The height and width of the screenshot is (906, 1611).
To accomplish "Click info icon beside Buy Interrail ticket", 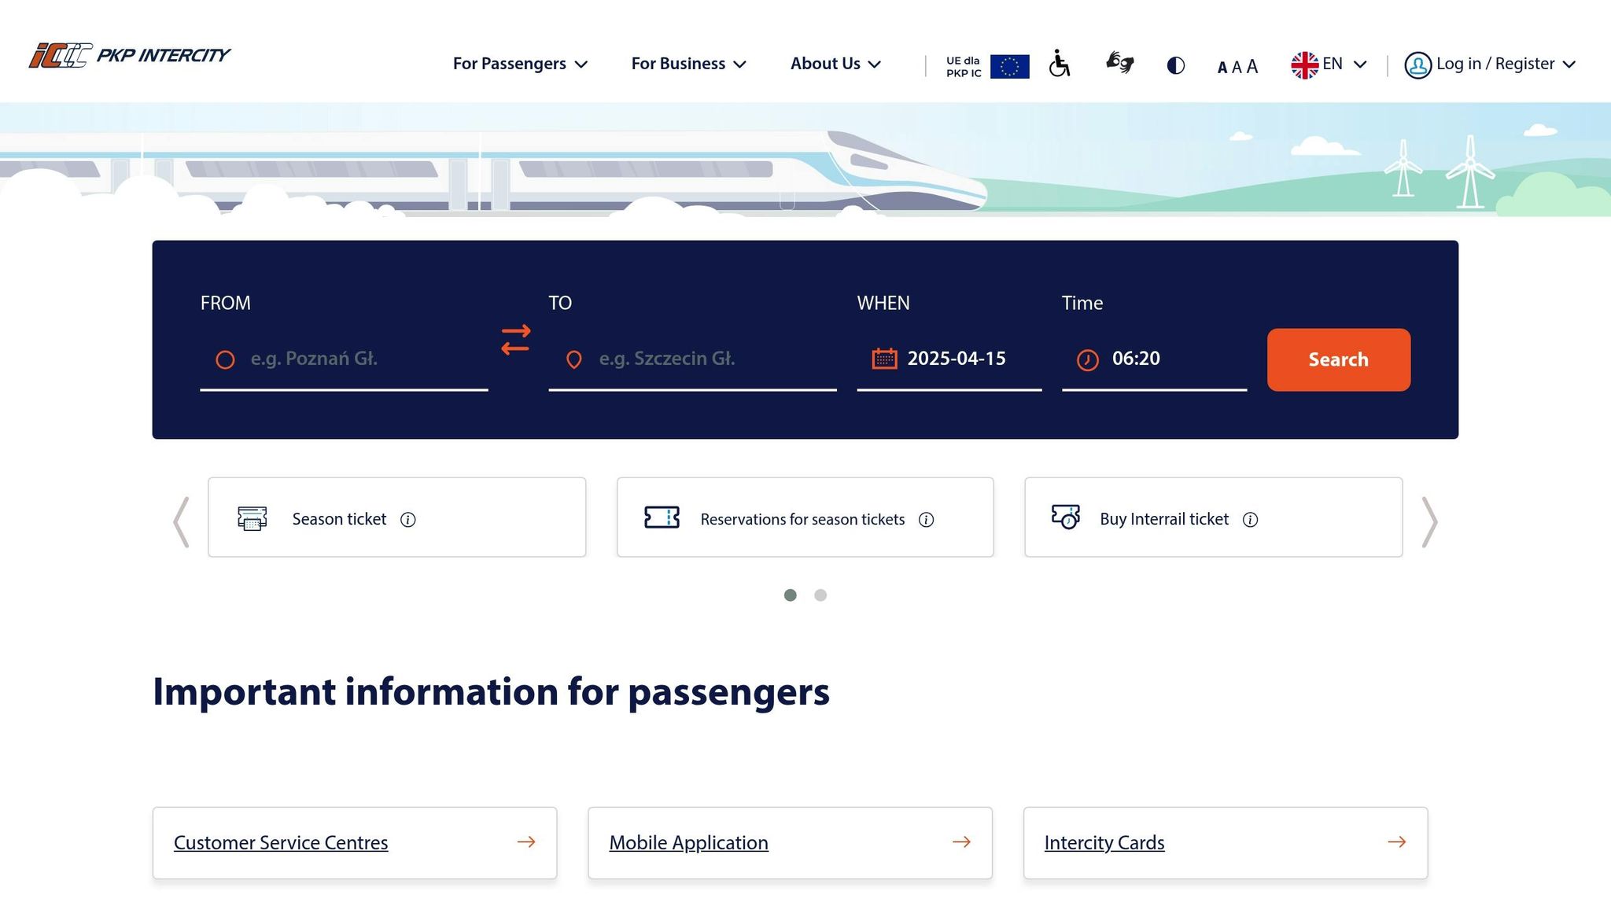I will click(x=1250, y=520).
